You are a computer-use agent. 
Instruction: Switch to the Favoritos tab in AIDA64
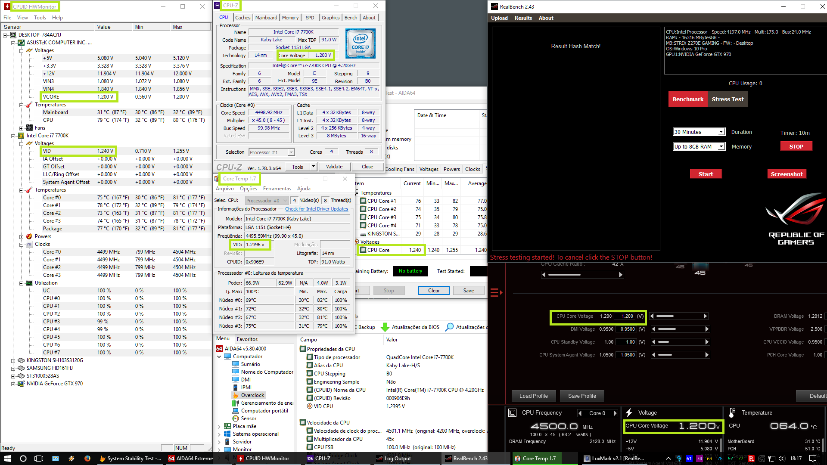click(x=247, y=339)
